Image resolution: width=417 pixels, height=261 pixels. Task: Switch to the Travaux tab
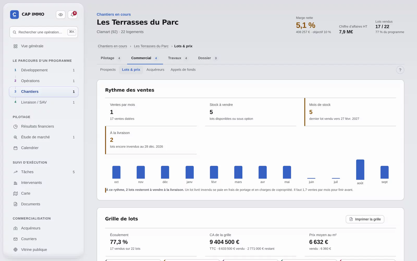(x=178, y=58)
